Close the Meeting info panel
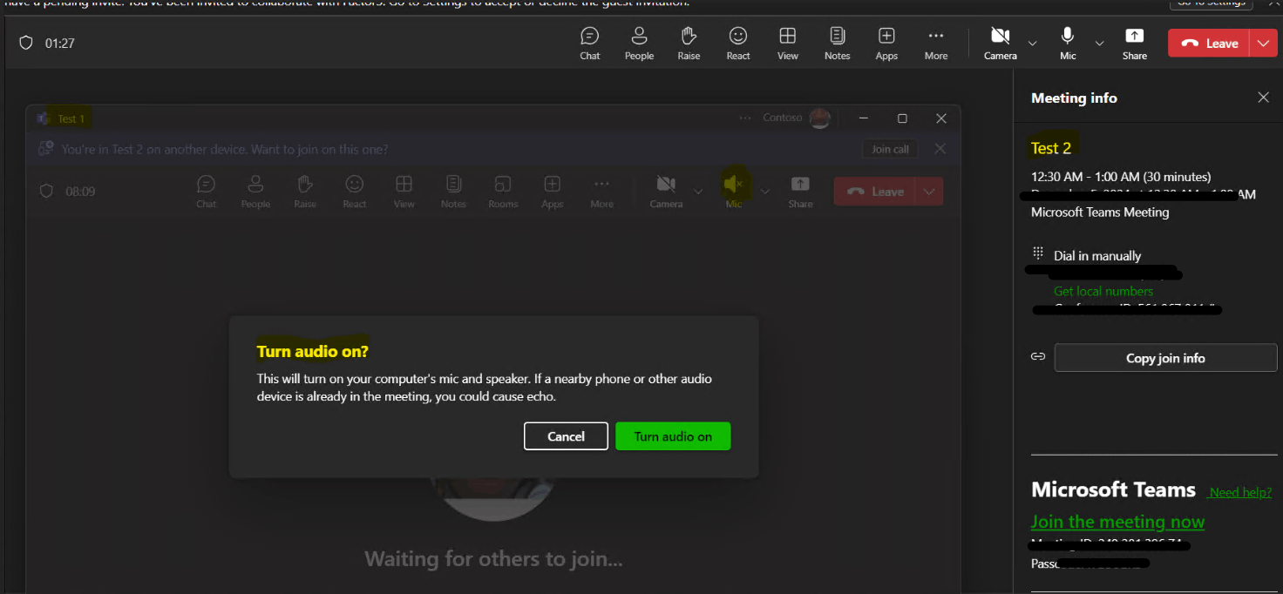 click(1263, 98)
